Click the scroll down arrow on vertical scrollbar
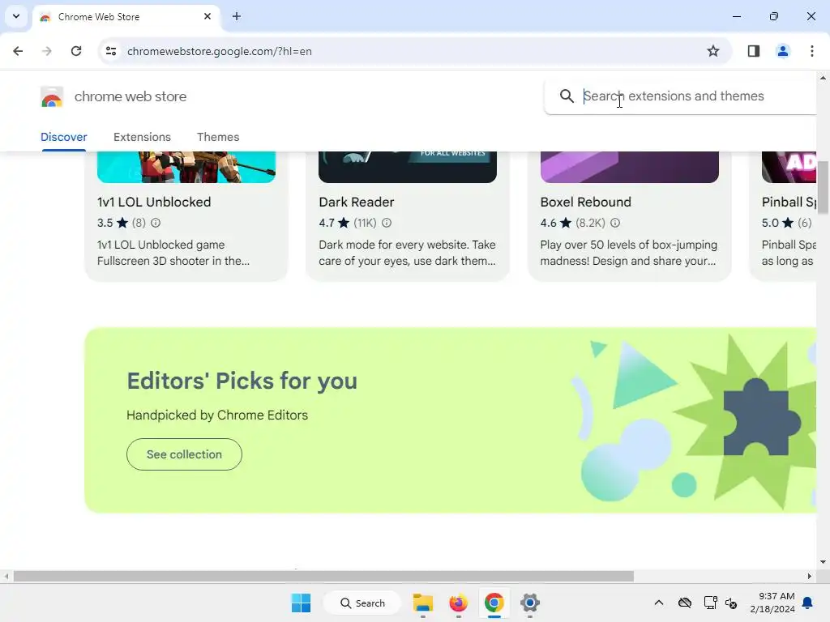 tap(823, 562)
